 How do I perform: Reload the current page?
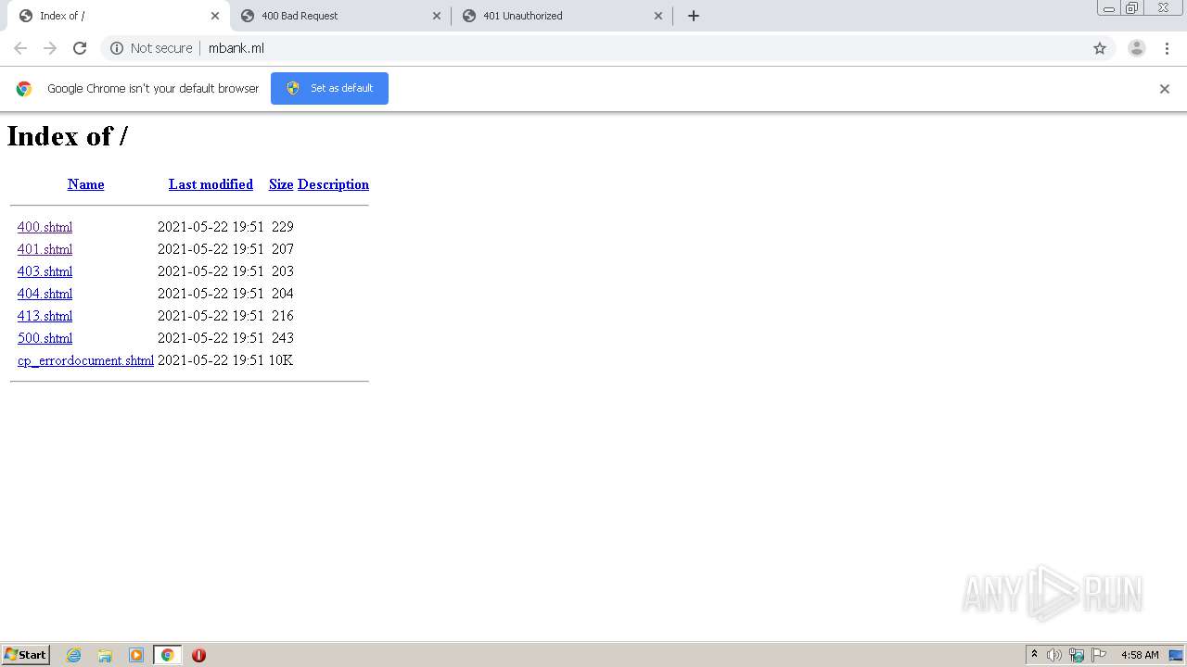click(x=80, y=48)
